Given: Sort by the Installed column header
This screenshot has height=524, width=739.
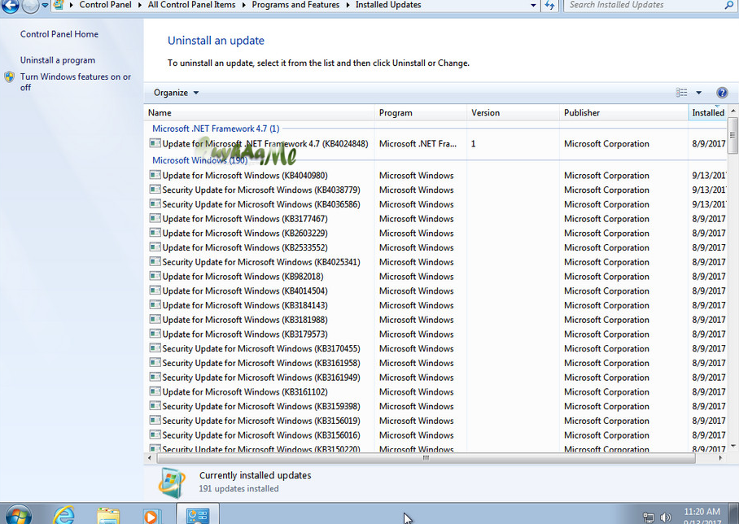Looking at the screenshot, I should click(707, 112).
